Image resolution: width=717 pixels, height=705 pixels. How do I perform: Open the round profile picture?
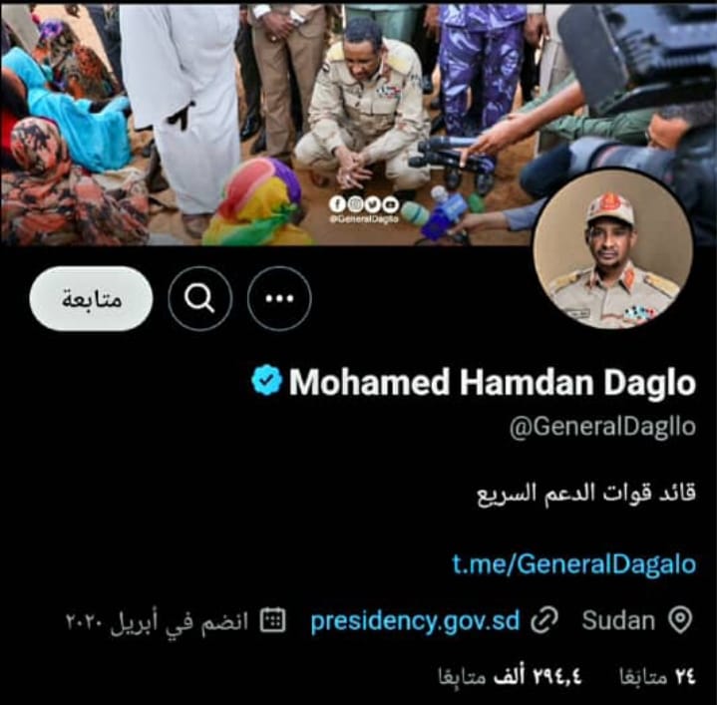tap(613, 249)
